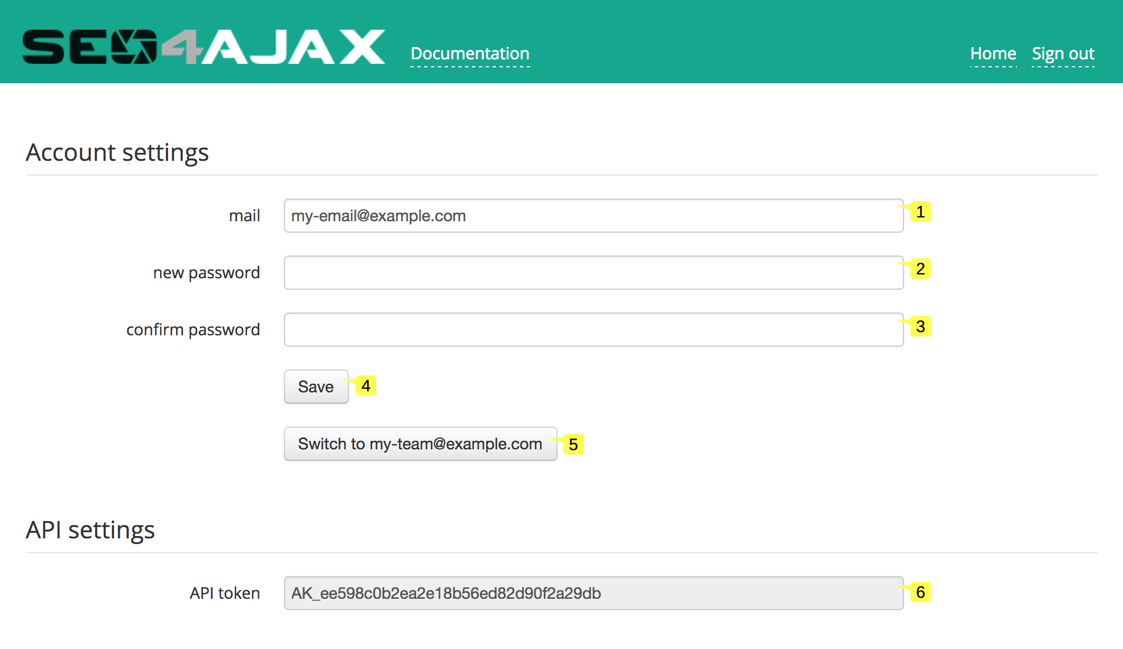Image resolution: width=1123 pixels, height=649 pixels.
Task: Sign out of the account
Action: [1063, 53]
